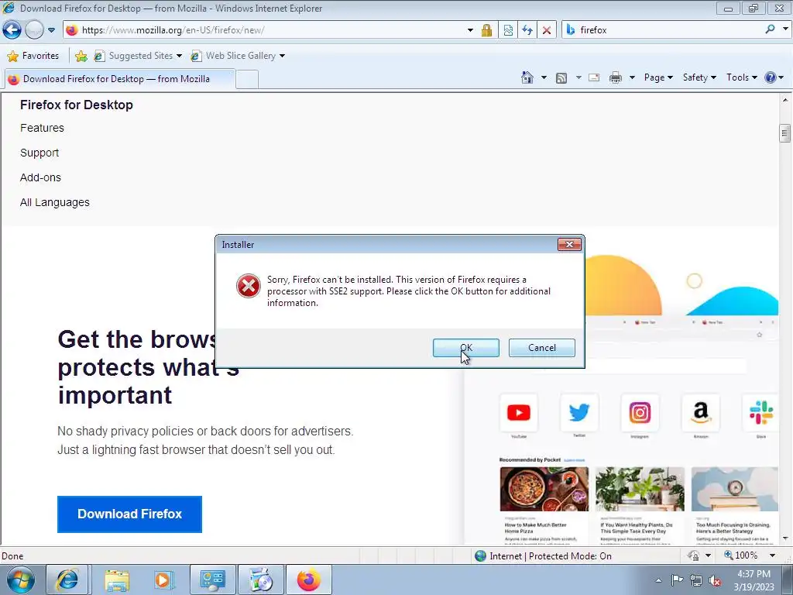Click the pizza article thumbnail

tap(544, 489)
